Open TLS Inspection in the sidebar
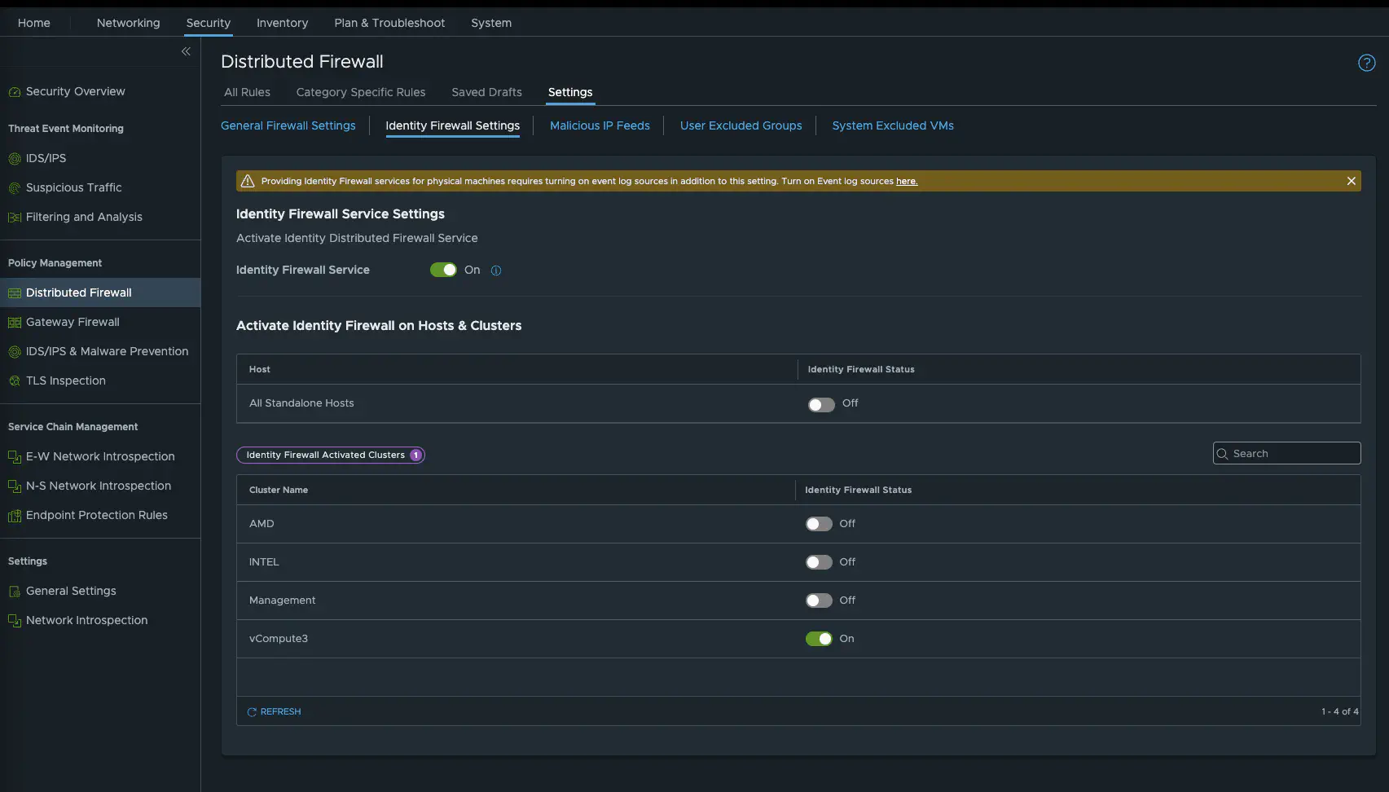This screenshot has height=792, width=1389. point(65,381)
